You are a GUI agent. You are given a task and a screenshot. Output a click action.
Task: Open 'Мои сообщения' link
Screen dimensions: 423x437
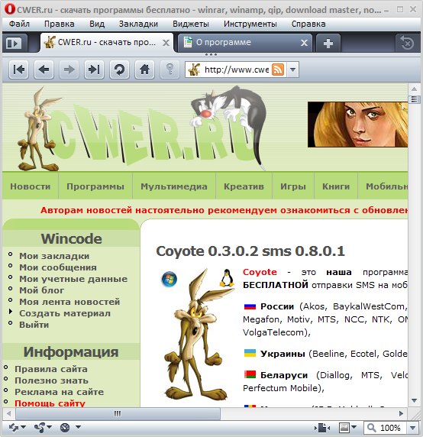click(58, 267)
